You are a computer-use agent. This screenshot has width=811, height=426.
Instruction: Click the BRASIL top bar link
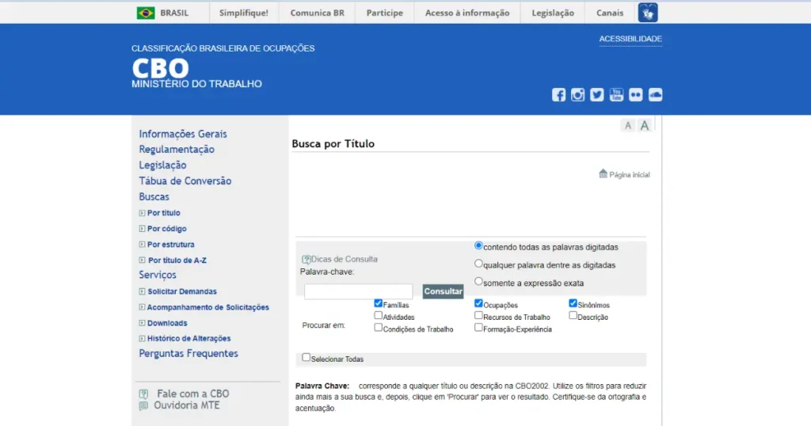(x=174, y=13)
